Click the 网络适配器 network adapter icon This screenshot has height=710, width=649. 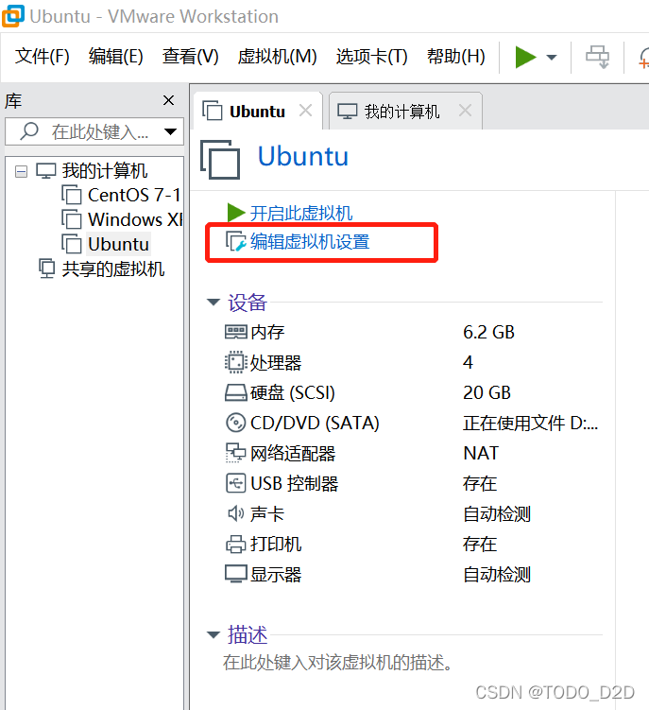235,453
